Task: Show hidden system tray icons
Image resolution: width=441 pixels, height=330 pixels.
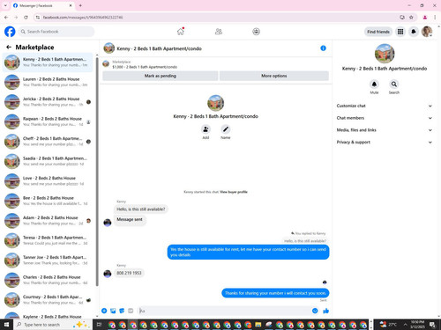Action: (x=405, y=325)
